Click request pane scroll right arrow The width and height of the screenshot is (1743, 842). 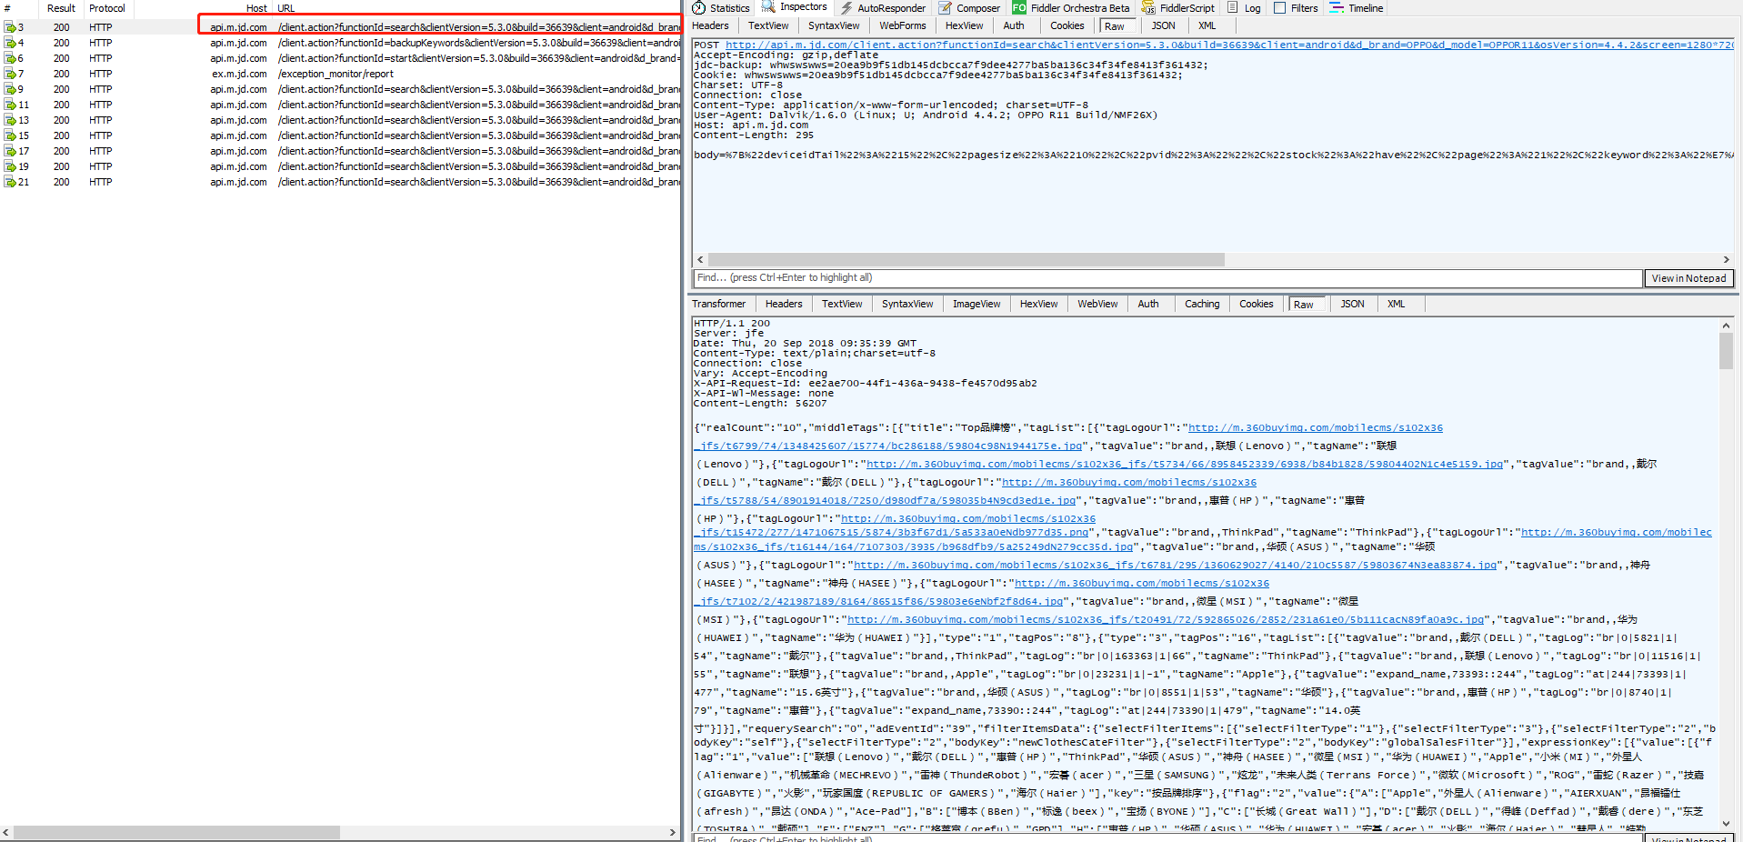[x=1727, y=260]
